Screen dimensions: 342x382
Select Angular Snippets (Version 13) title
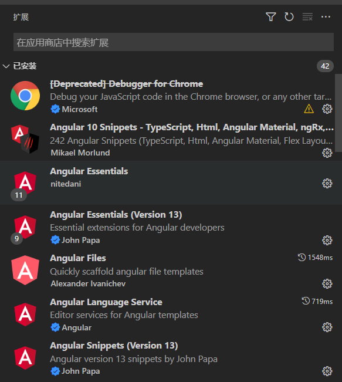pos(114,346)
